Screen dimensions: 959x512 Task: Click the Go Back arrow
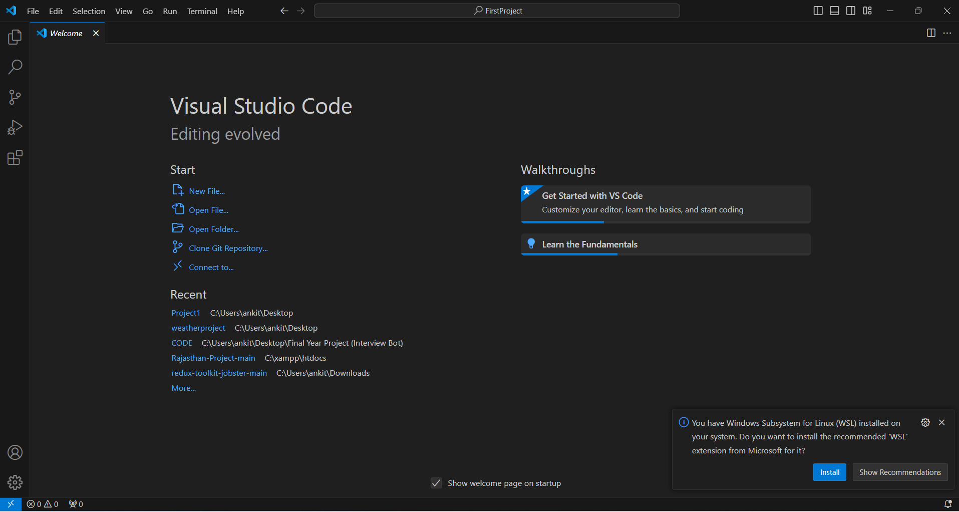pos(284,11)
